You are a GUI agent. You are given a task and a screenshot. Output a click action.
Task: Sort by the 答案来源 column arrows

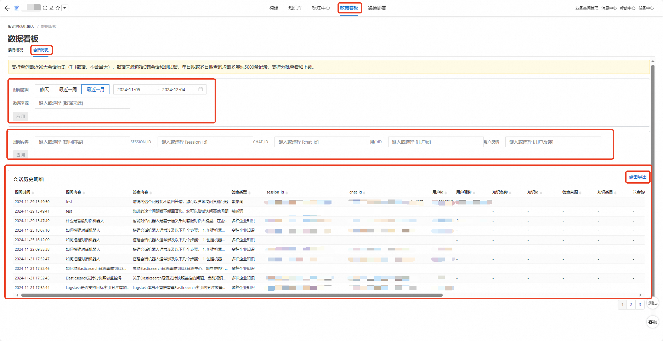580,193
